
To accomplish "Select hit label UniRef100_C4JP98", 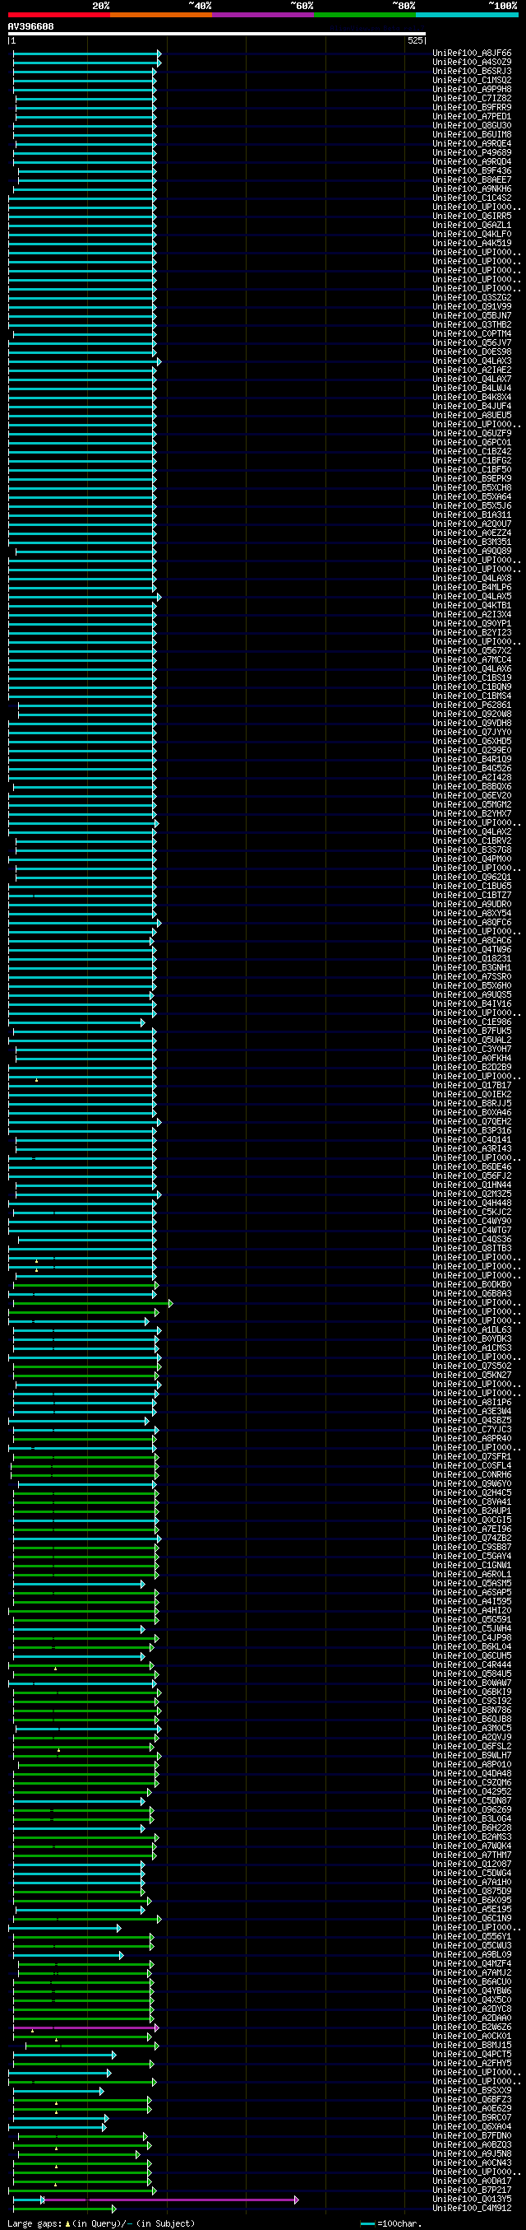I will 472,1638.
